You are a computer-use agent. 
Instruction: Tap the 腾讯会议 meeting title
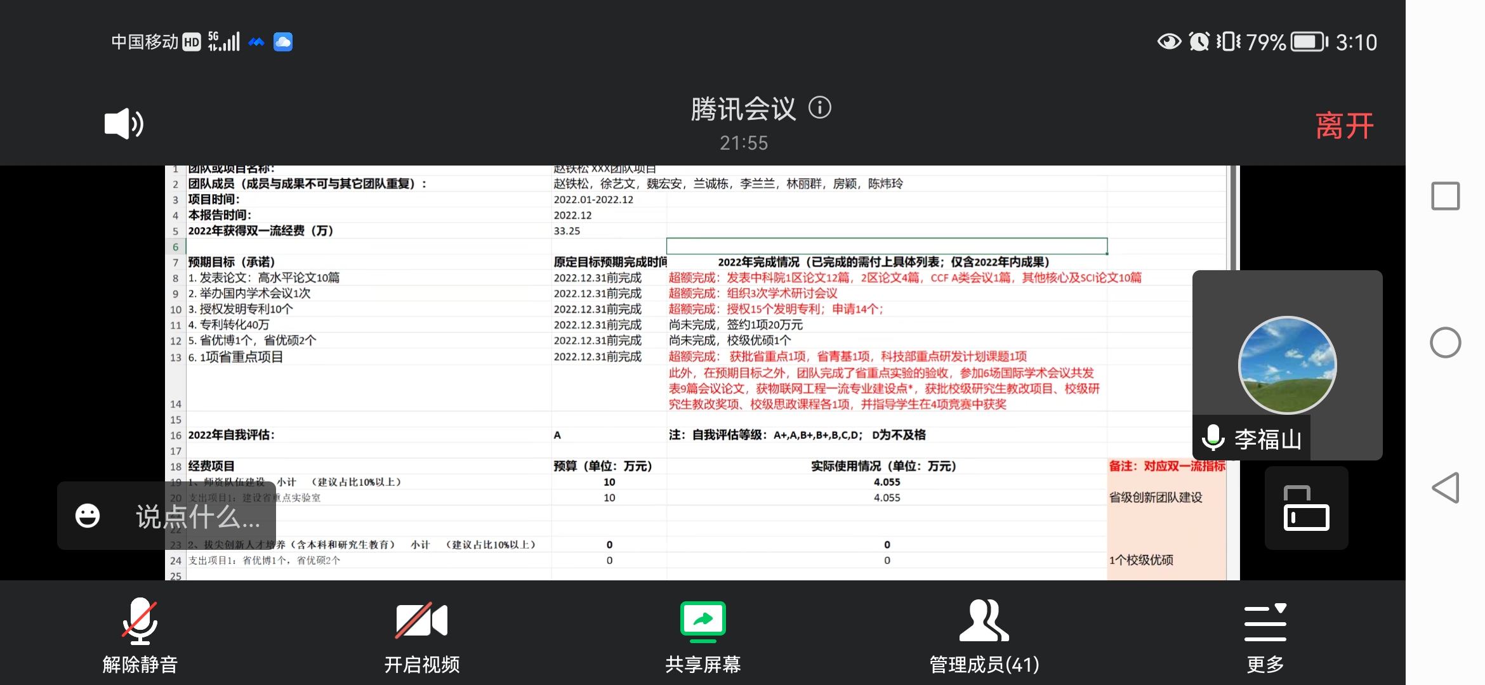743,109
